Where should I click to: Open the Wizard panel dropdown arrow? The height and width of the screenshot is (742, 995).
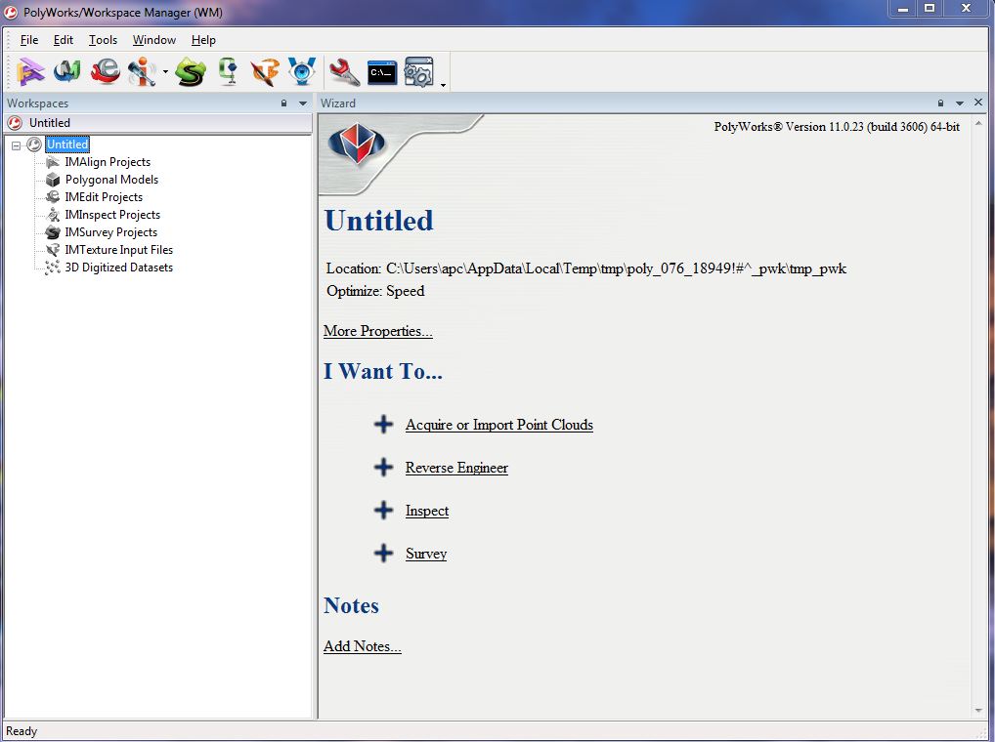point(960,103)
